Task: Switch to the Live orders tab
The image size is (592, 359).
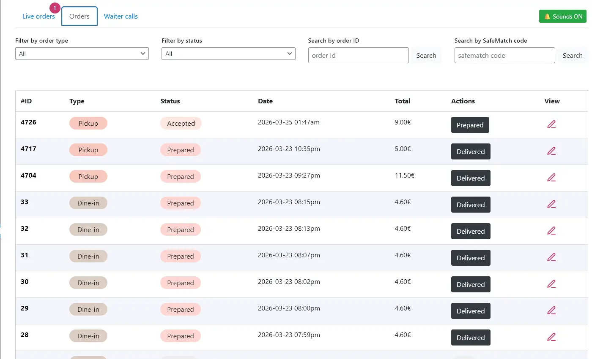Action: pyautogui.click(x=38, y=16)
